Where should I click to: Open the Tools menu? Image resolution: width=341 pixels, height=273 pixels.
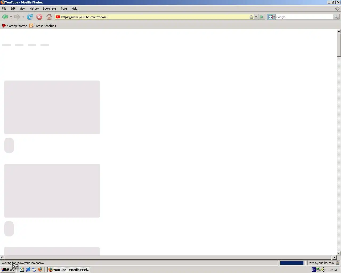(x=64, y=9)
